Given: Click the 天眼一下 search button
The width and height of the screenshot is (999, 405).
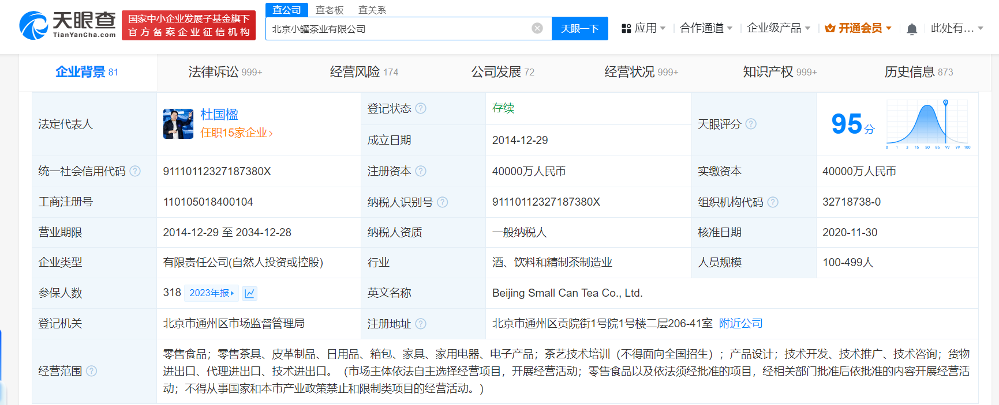Looking at the screenshot, I should coord(580,28).
